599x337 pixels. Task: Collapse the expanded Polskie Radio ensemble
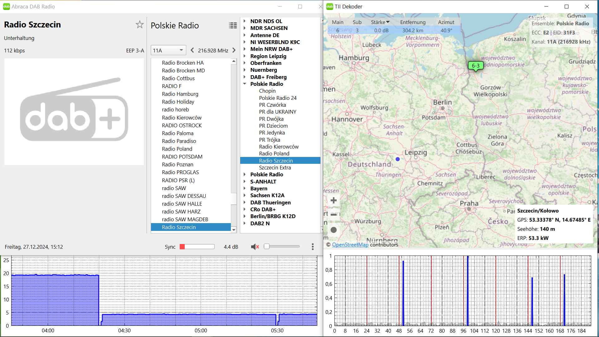[x=245, y=84]
